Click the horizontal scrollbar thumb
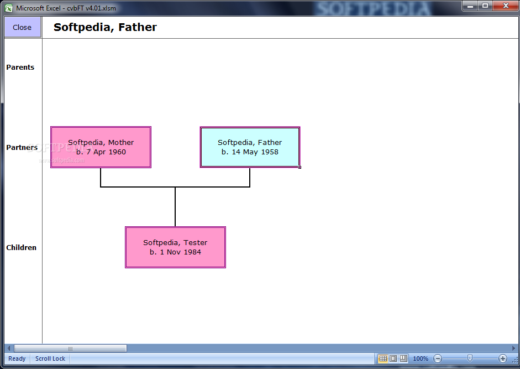The image size is (520, 369). click(70, 348)
